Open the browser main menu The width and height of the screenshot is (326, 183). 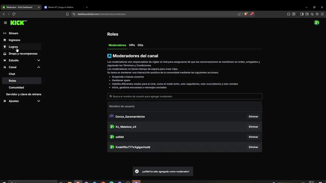[x=322, y=14]
